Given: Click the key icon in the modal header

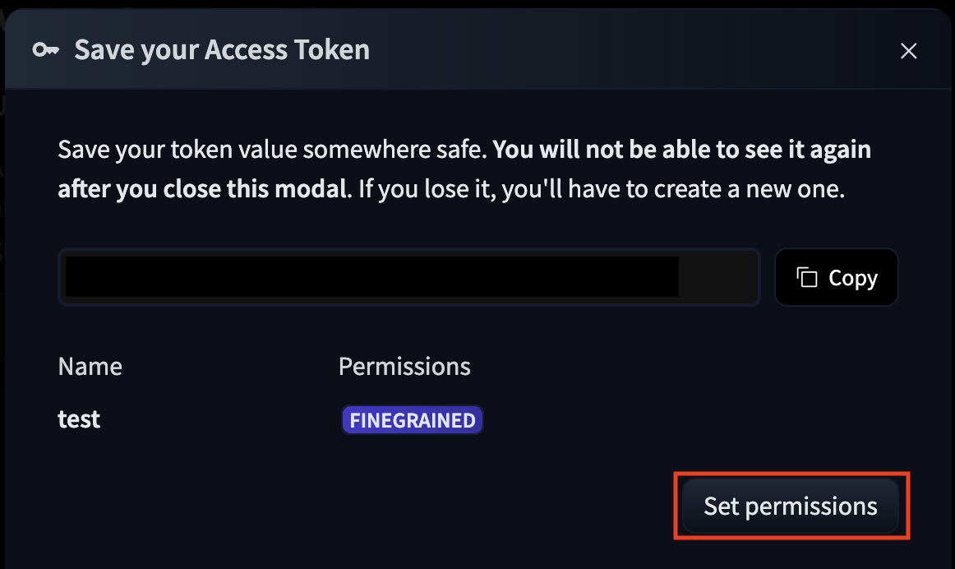Looking at the screenshot, I should point(47,50).
